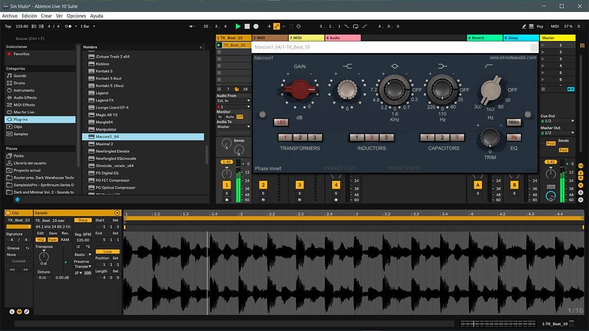Open the Archivo menu
This screenshot has height=331, width=589.
[10, 16]
